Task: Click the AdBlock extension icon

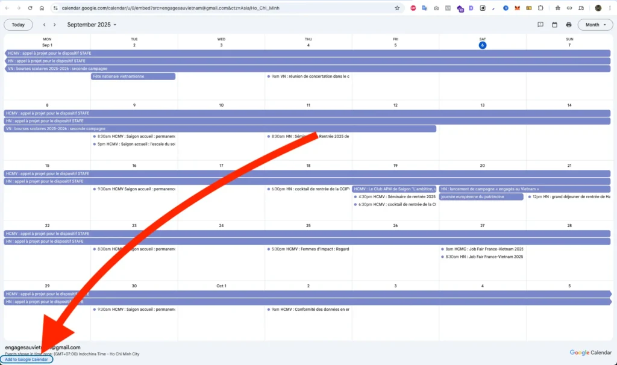Action: point(413,8)
